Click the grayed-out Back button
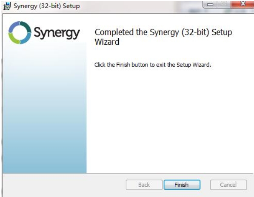This screenshot has width=254, height=197. click(x=144, y=185)
